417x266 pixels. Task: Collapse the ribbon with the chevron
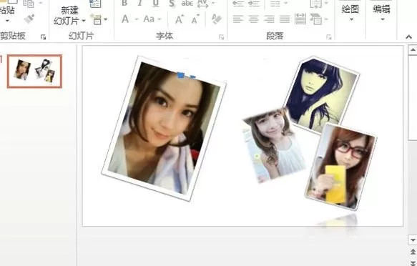408,37
